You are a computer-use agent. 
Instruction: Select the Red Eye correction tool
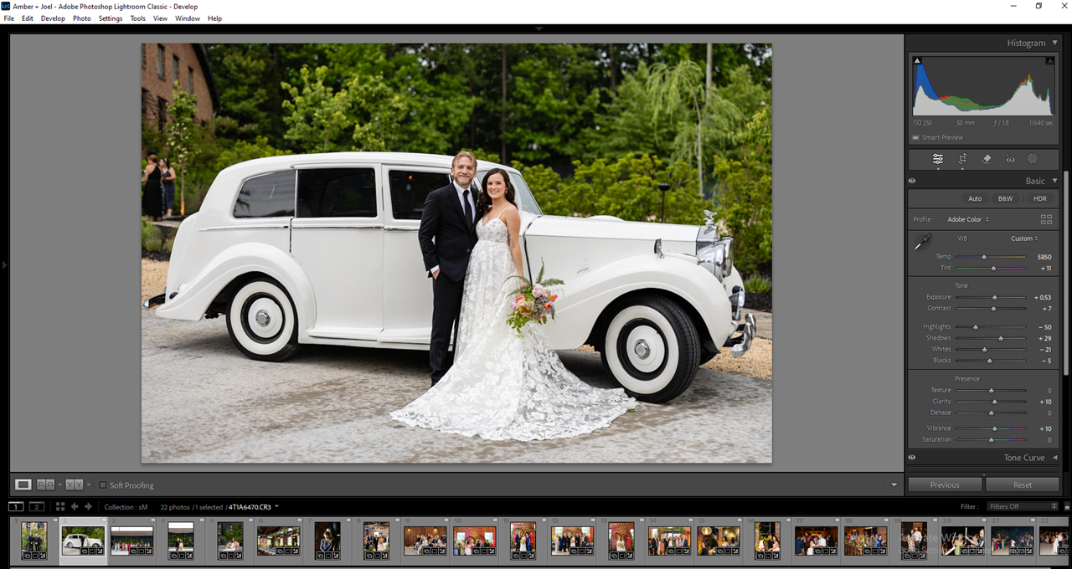pos(1010,159)
